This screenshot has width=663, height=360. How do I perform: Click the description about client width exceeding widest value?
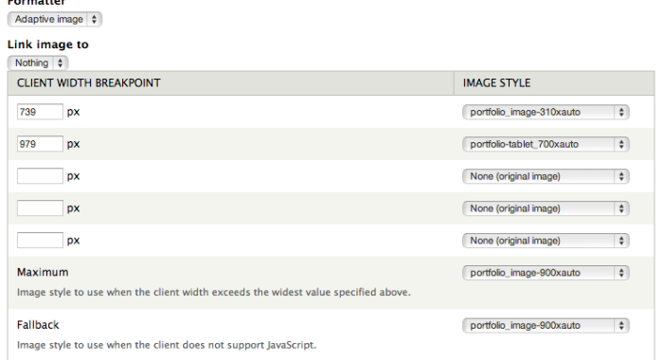(x=213, y=293)
